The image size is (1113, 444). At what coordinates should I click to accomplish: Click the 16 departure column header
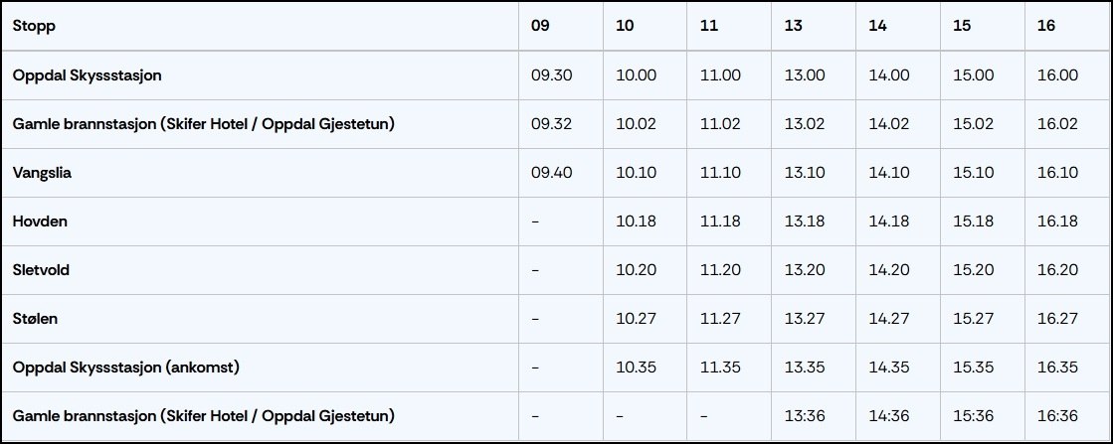[x=1045, y=26]
